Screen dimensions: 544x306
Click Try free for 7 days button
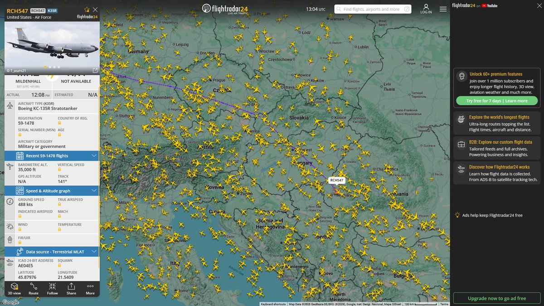pos(497,101)
